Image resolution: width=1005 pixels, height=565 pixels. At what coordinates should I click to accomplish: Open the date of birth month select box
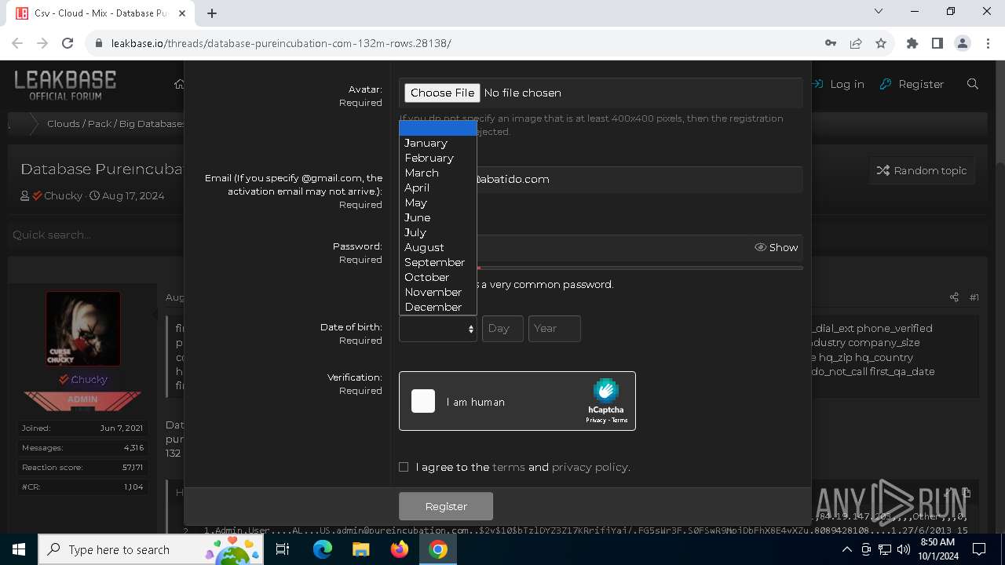click(438, 329)
